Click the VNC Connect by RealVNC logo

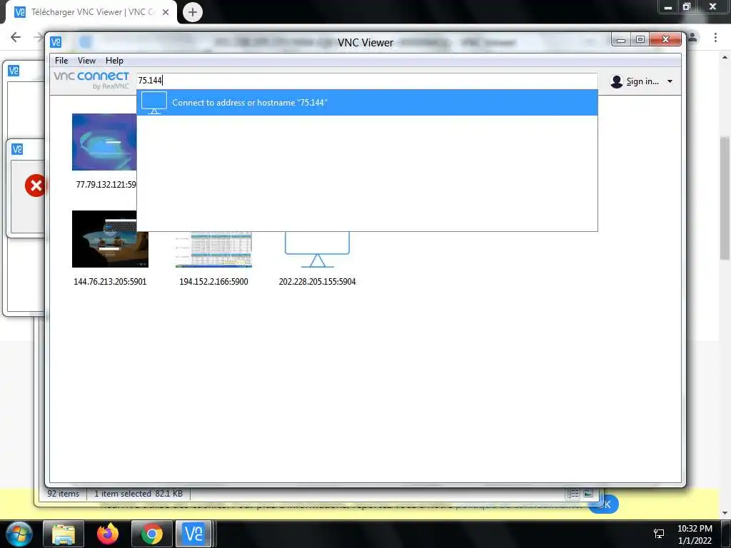tap(91, 80)
